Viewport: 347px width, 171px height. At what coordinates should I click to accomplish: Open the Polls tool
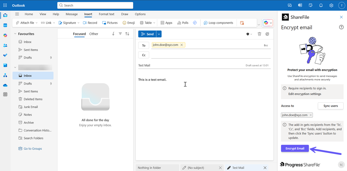(183, 23)
